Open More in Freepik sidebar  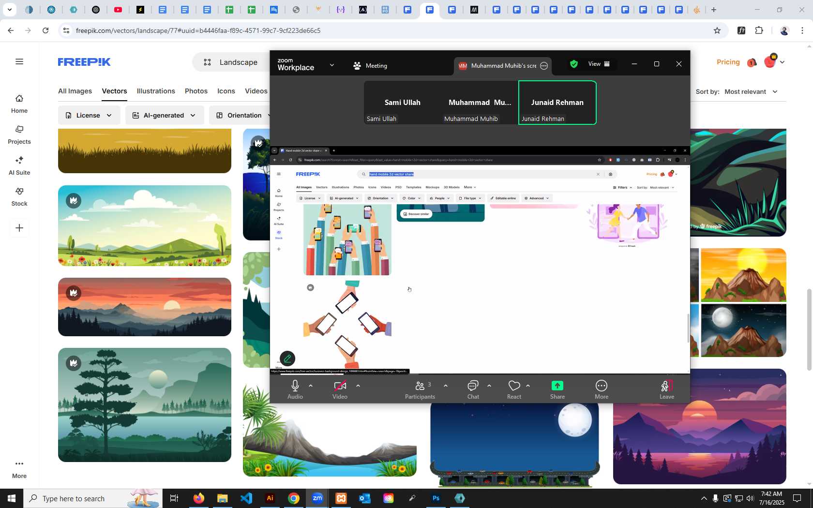pos(19,469)
